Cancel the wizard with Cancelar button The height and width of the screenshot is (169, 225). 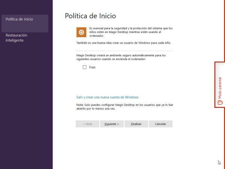(160, 124)
